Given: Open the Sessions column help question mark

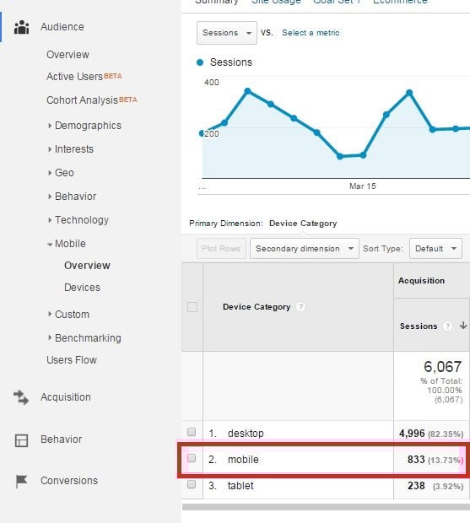Looking at the screenshot, I should pos(447,326).
